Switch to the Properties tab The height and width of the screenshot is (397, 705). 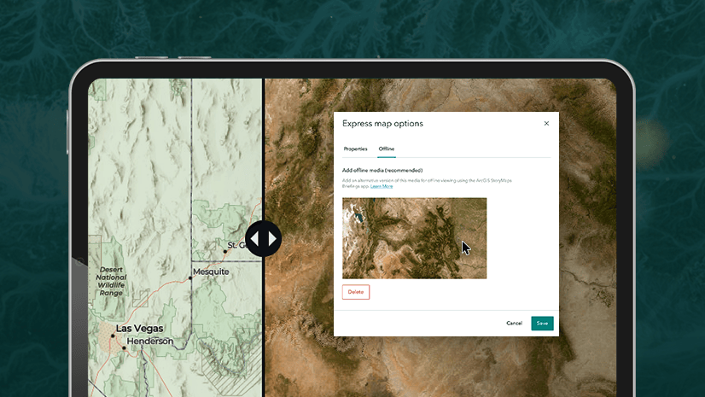pos(355,149)
